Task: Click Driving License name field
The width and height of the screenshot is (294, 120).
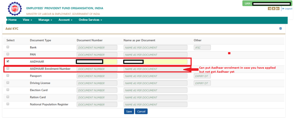Action: coord(155,83)
